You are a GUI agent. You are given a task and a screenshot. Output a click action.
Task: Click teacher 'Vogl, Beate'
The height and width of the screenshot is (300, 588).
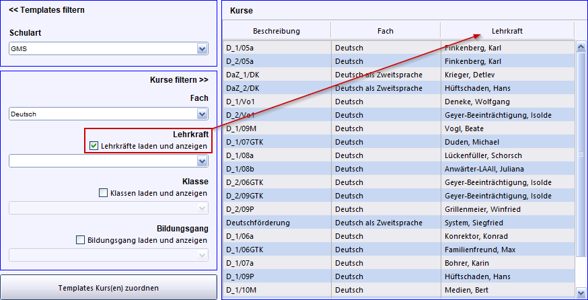pyautogui.click(x=464, y=129)
